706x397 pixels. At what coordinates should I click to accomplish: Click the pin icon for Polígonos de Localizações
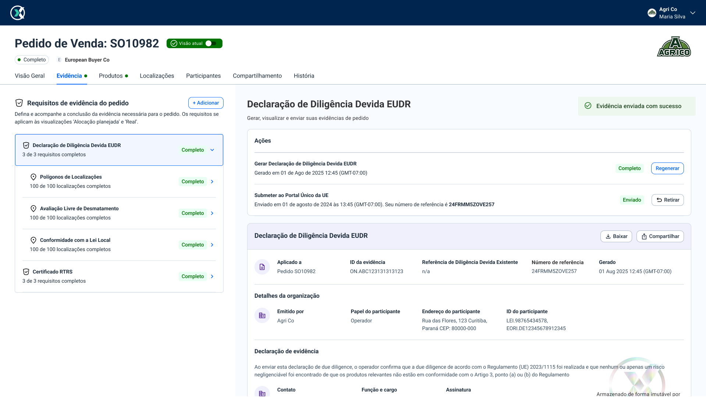[33, 177]
